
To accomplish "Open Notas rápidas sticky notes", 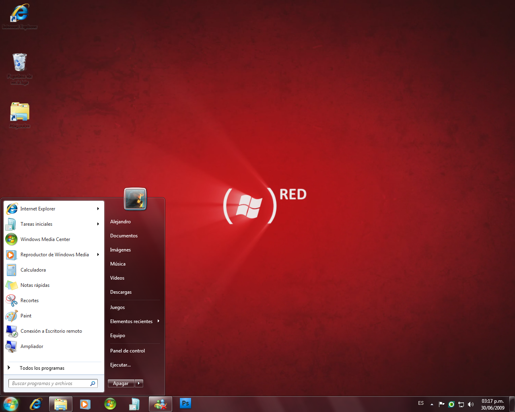I will [x=35, y=285].
